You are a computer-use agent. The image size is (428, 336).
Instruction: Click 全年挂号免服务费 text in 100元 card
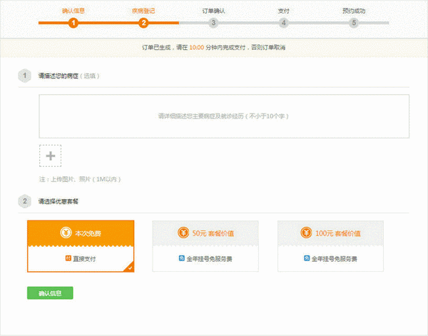click(x=335, y=259)
